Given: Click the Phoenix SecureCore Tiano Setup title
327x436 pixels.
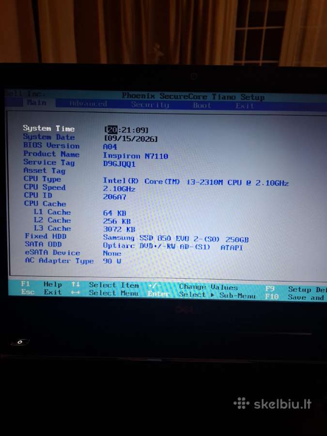Looking at the screenshot, I should coord(193,96).
